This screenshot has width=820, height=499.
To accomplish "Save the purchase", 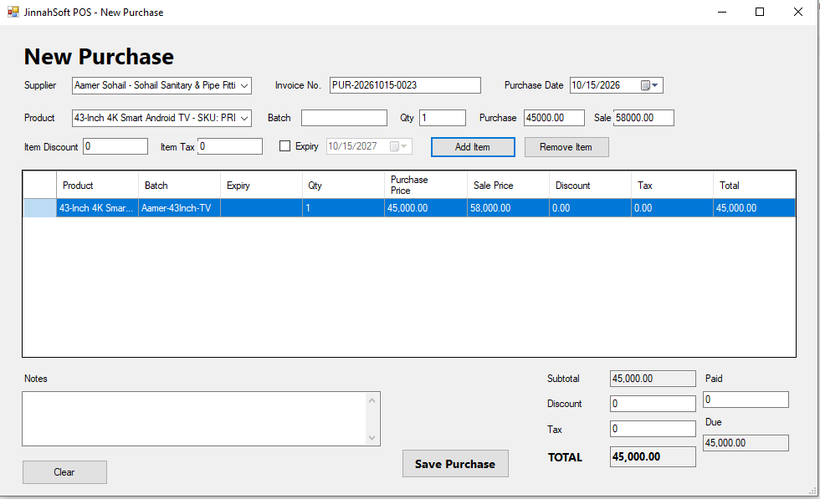I will [455, 463].
